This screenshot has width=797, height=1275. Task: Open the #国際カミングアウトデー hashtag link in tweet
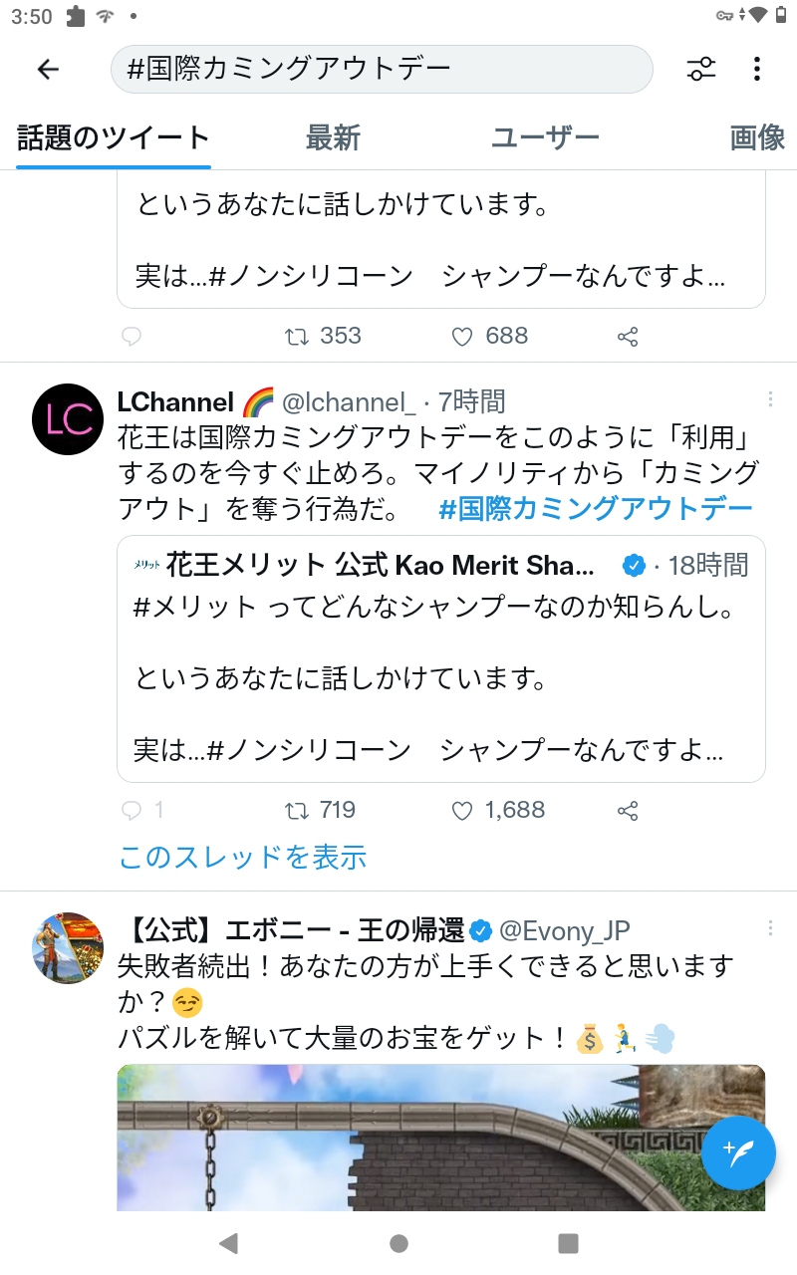(596, 509)
